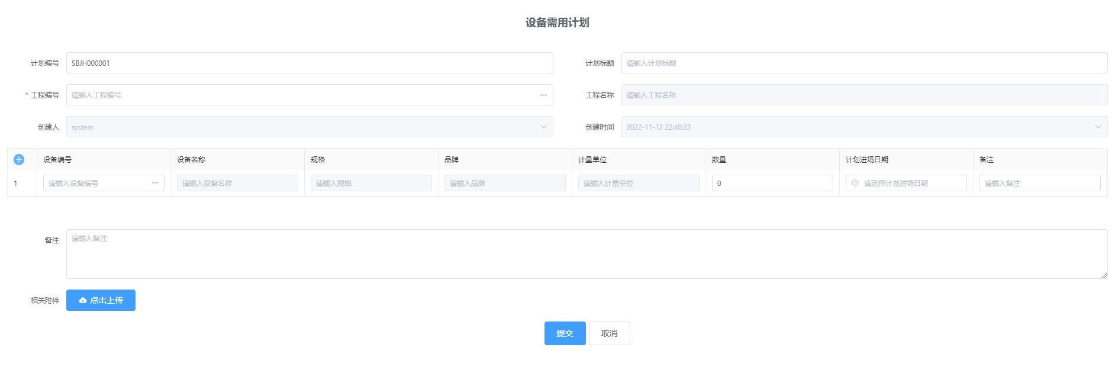Open equipment number lookup ellipsis icon
The width and height of the screenshot is (1118, 376).
[155, 183]
